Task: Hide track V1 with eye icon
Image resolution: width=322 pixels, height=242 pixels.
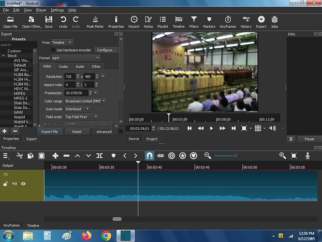Action: click(x=23, y=183)
